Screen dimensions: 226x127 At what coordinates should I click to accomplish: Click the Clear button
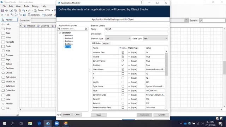point(99,115)
